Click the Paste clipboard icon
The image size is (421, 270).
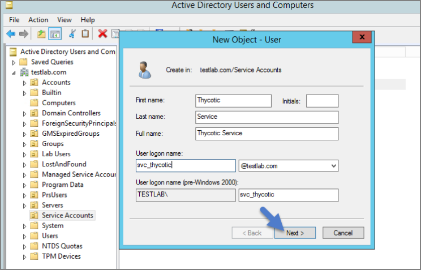[85, 34]
